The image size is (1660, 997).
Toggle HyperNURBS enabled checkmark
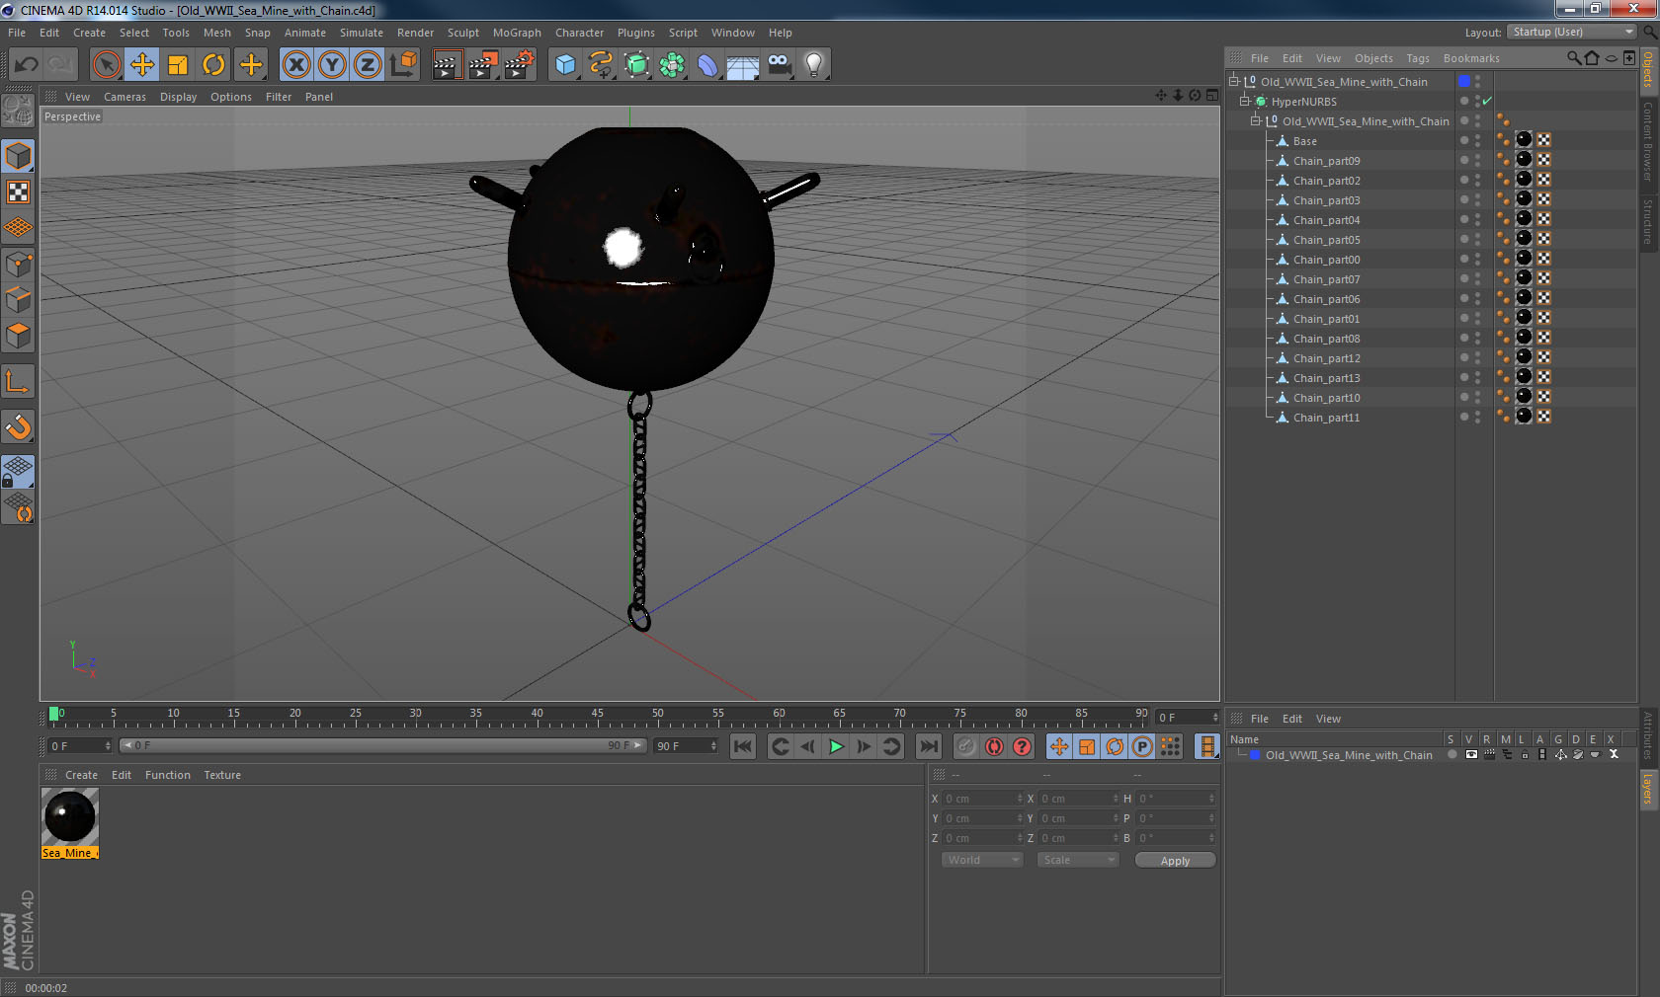pos(1487,101)
